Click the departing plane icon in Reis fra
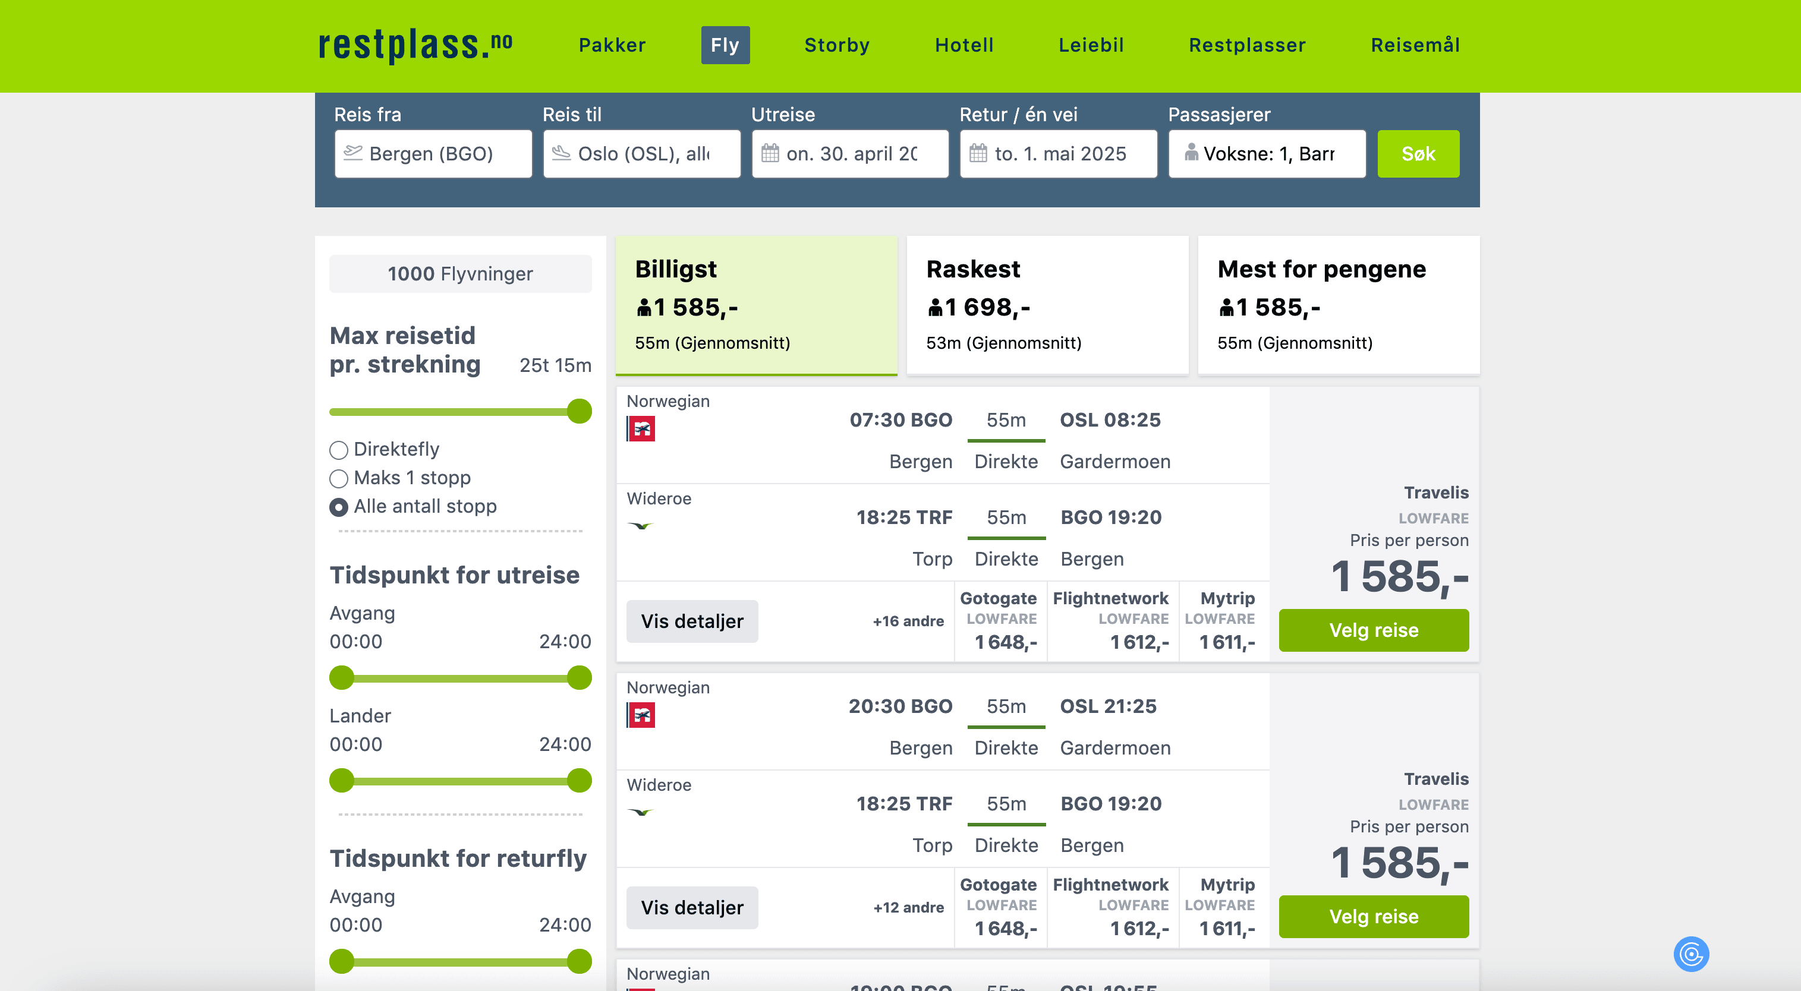 click(353, 153)
